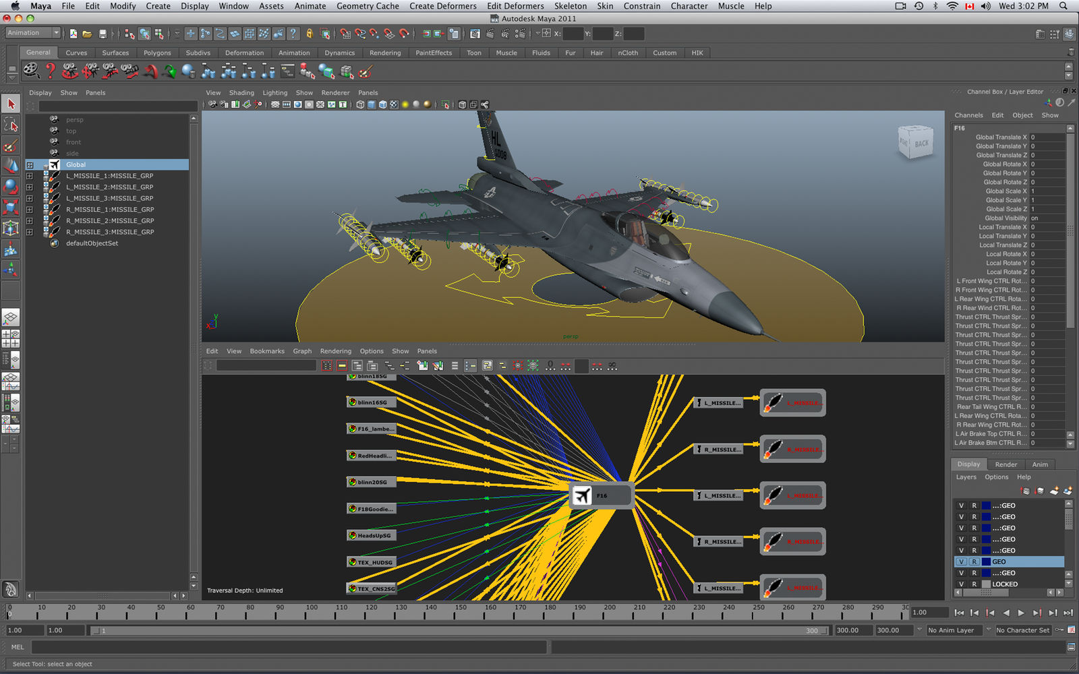Save scene using the disk icon
The image size is (1079, 674).
click(x=103, y=34)
